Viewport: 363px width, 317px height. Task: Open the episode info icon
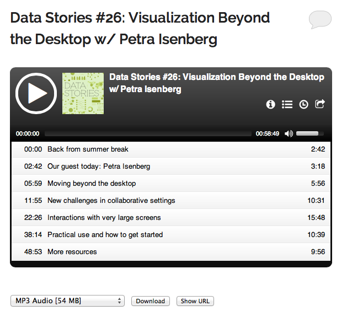pos(270,104)
